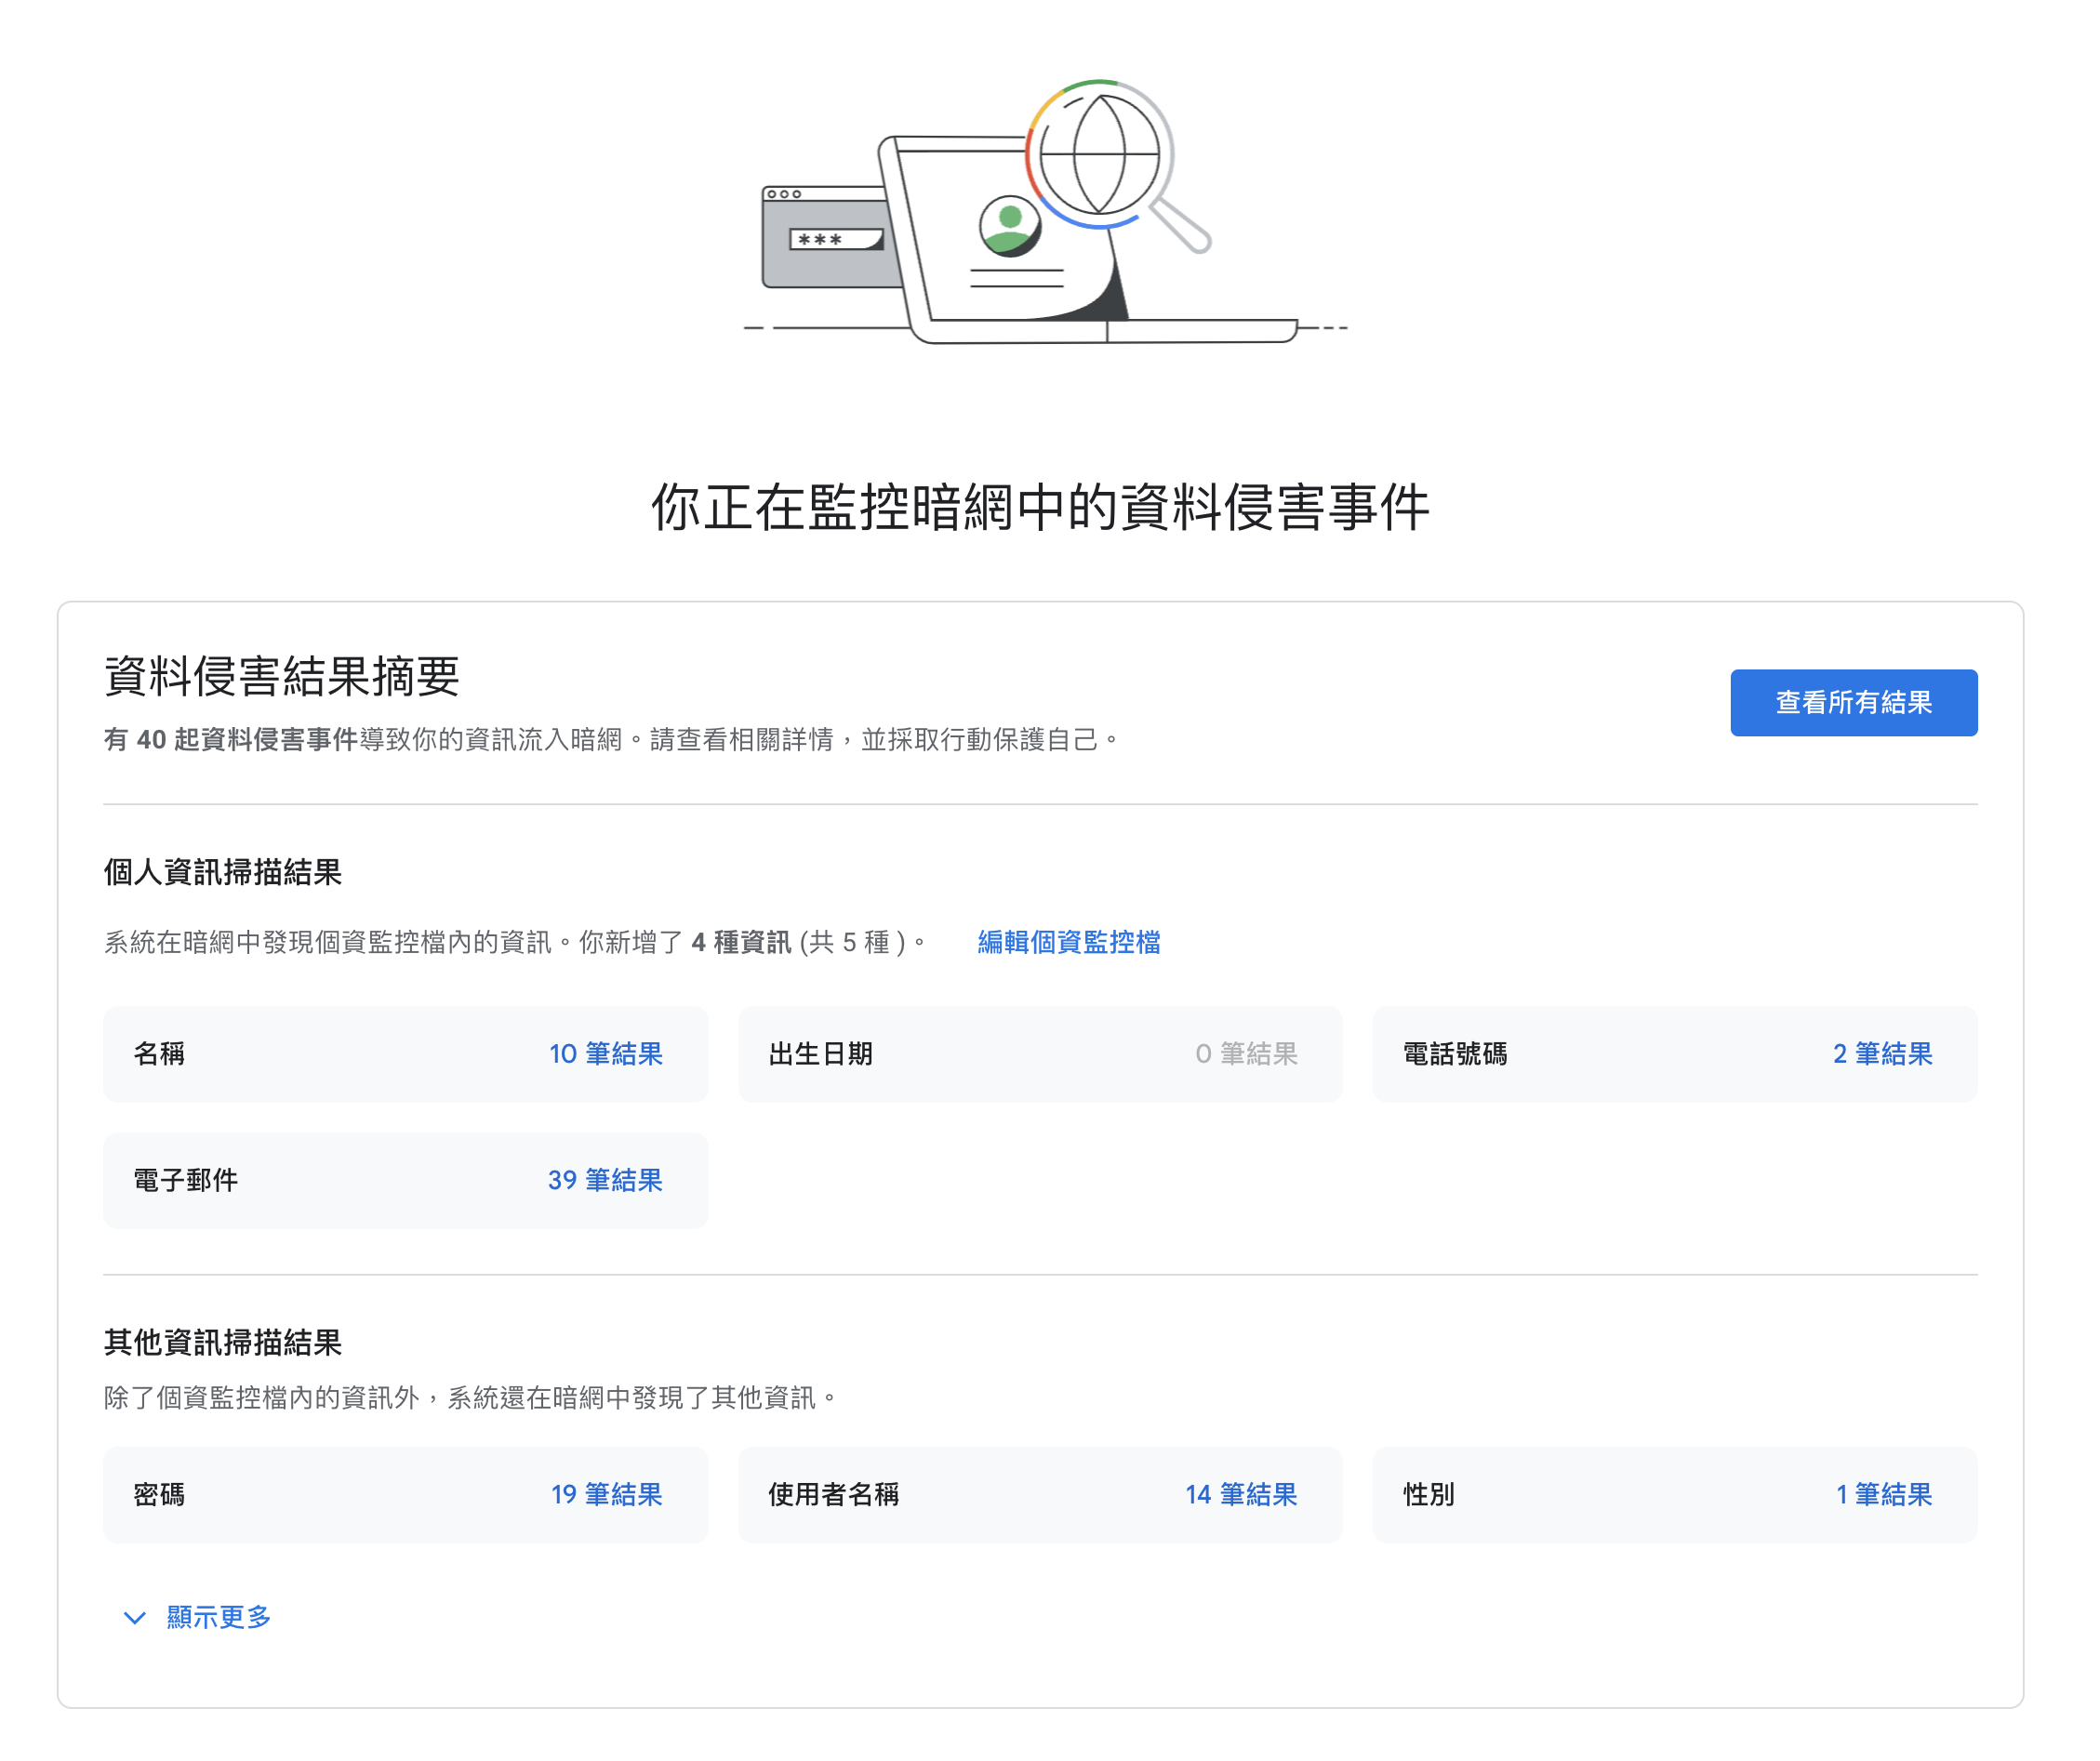Click 19 筆結果 link for 密碼
Viewport: 2100px width, 1761px height.
(x=606, y=1494)
